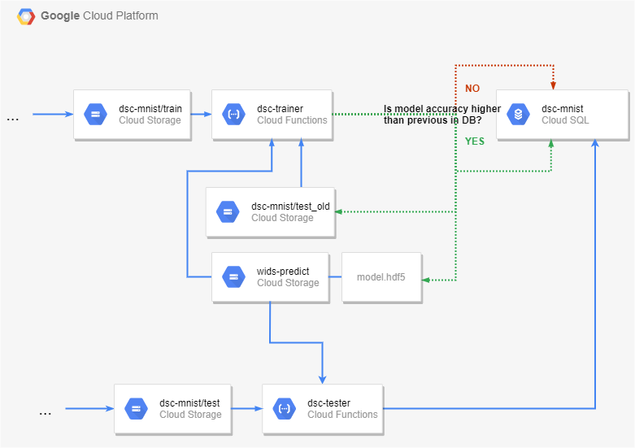
Task: Click the red NO label
Action: [x=472, y=89]
